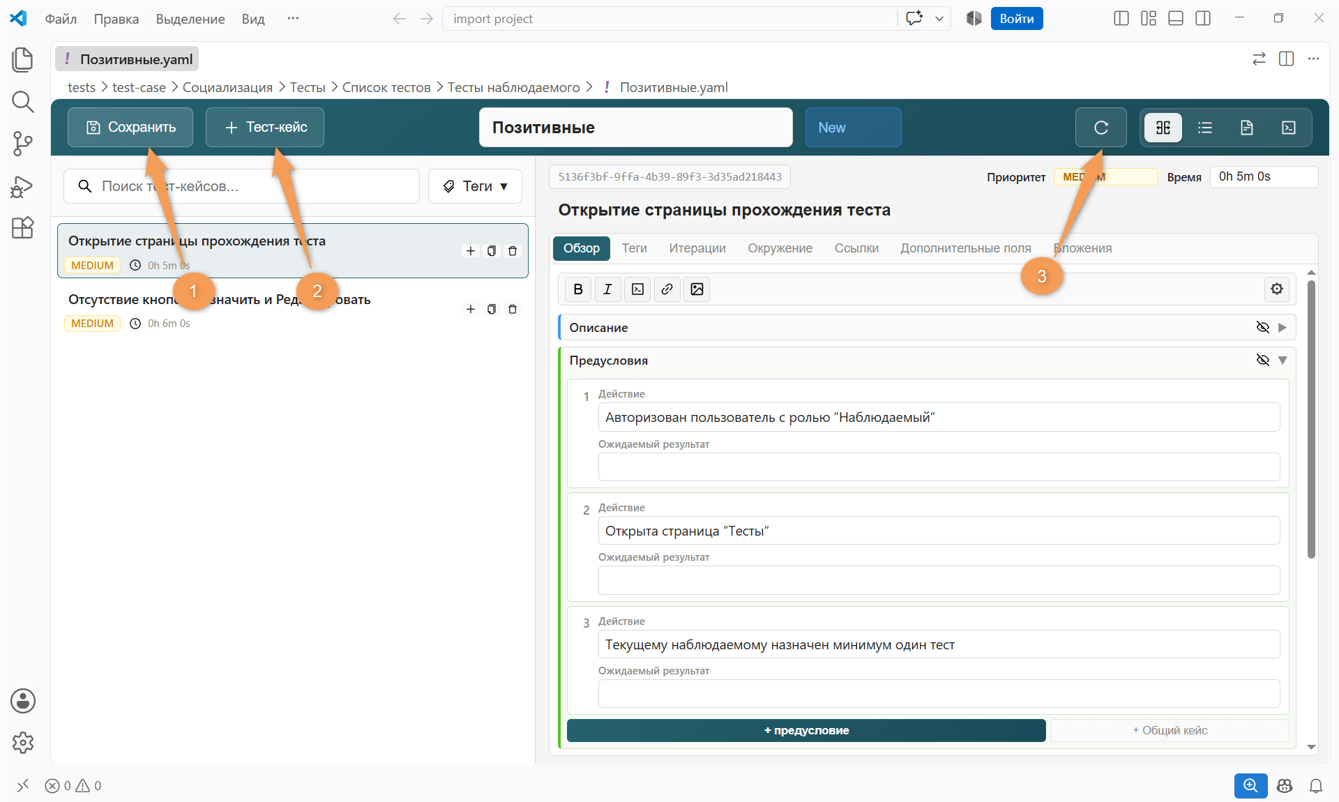Open the Explorer view in activity bar
Viewport: 1339px width, 802px height.
(x=23, y=59)
